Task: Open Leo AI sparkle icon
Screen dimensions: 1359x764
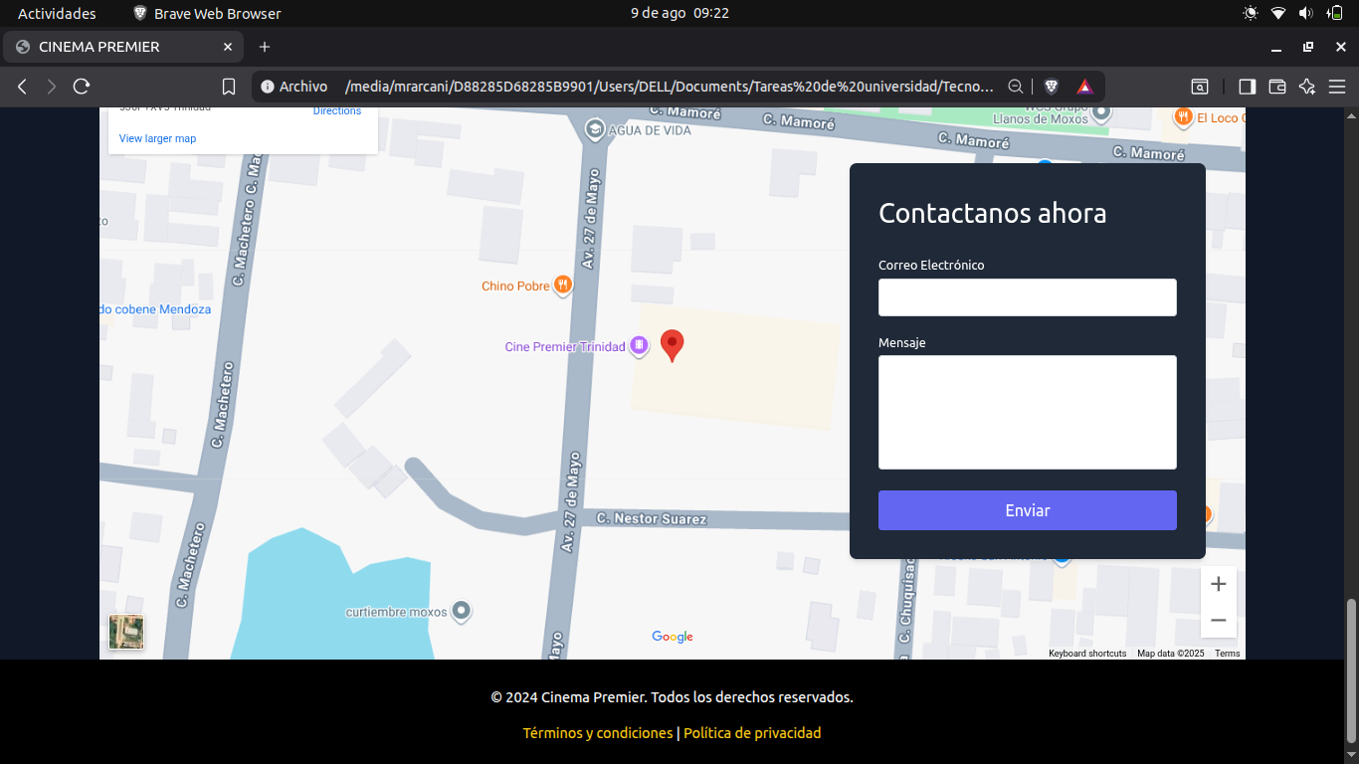Action: [1307, 87]
